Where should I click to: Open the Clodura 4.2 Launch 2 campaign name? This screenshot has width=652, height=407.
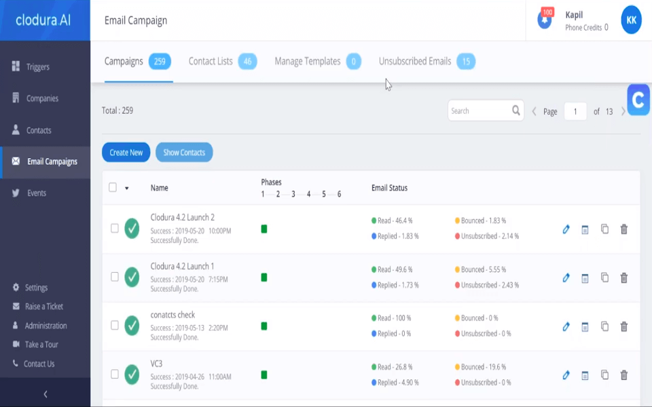[x=183, y=217]
